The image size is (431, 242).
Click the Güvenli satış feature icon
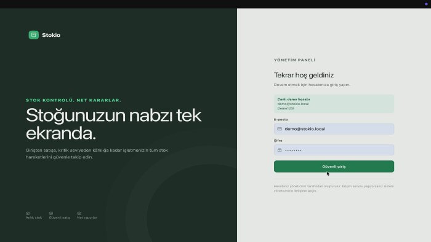[x=51, y=213]
